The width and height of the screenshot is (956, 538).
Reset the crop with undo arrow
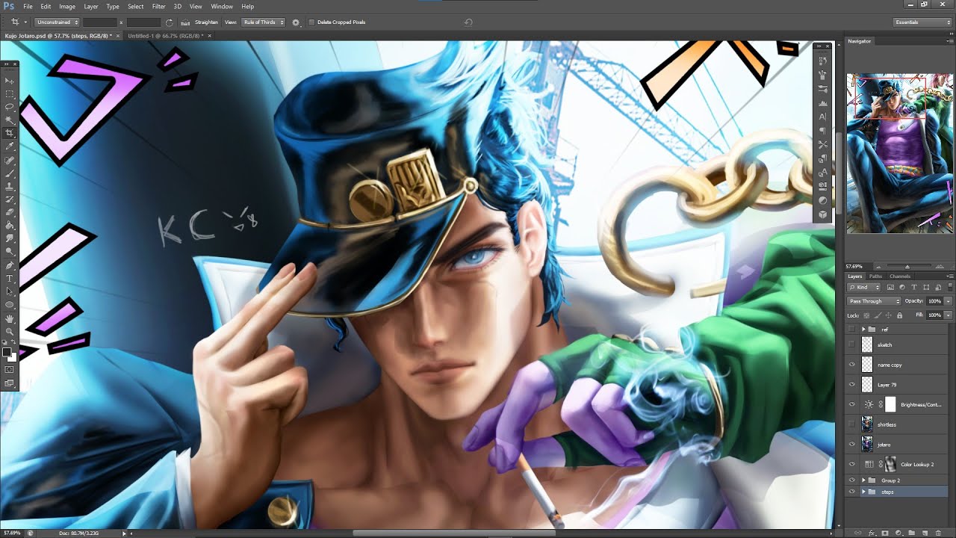pyautogui.click(x=468, y=22)
